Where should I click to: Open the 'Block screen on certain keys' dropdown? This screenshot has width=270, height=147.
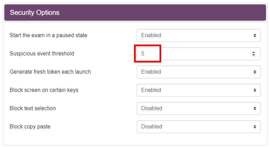(199, 90)
